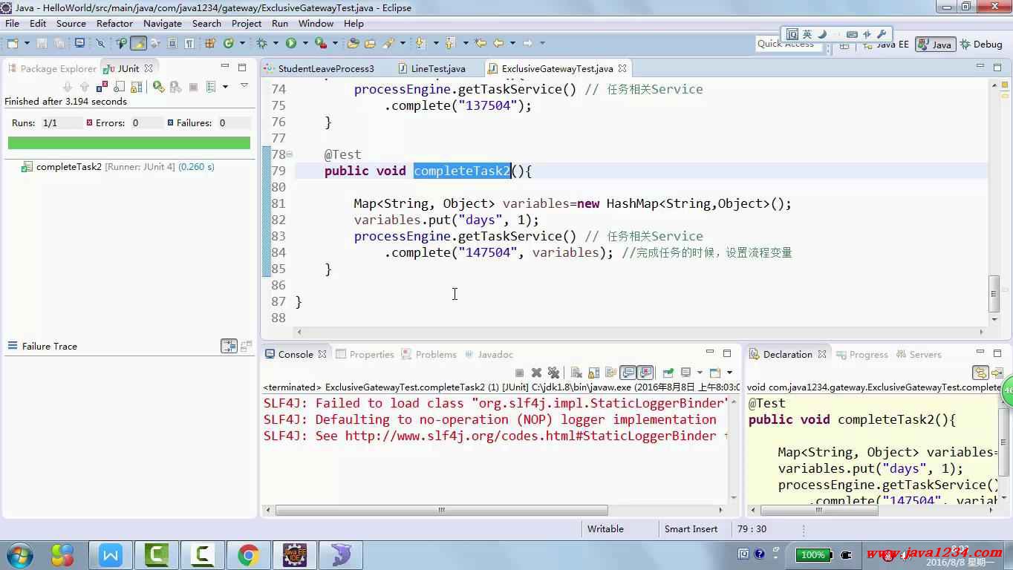This screenshot has height=570, width=1013.
Task: Click the Debug bug toolbar icon
Action: pyautogui.click(x=261, y=44)
